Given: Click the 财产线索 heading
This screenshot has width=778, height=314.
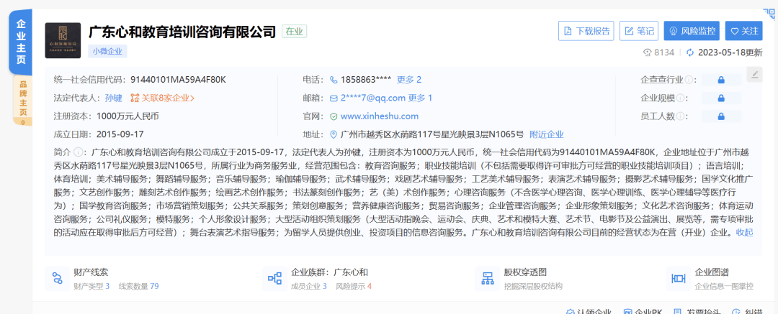Looking at the screenshot, I should click(x=91, y=272).
